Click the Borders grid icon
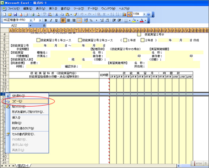 pos(126,20)
